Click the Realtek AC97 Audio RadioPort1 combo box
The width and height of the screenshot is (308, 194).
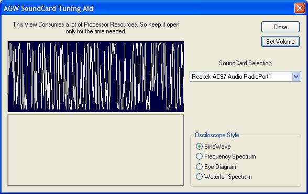click(x=245, y=77)
